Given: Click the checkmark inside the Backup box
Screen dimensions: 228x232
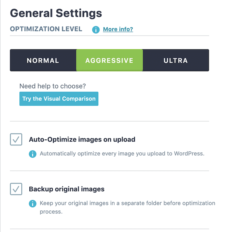Looking at the screenshot, I should 16,189.
